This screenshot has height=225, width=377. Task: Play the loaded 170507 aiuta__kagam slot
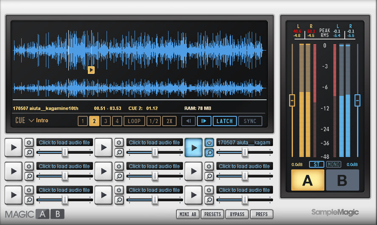(194, 148)
